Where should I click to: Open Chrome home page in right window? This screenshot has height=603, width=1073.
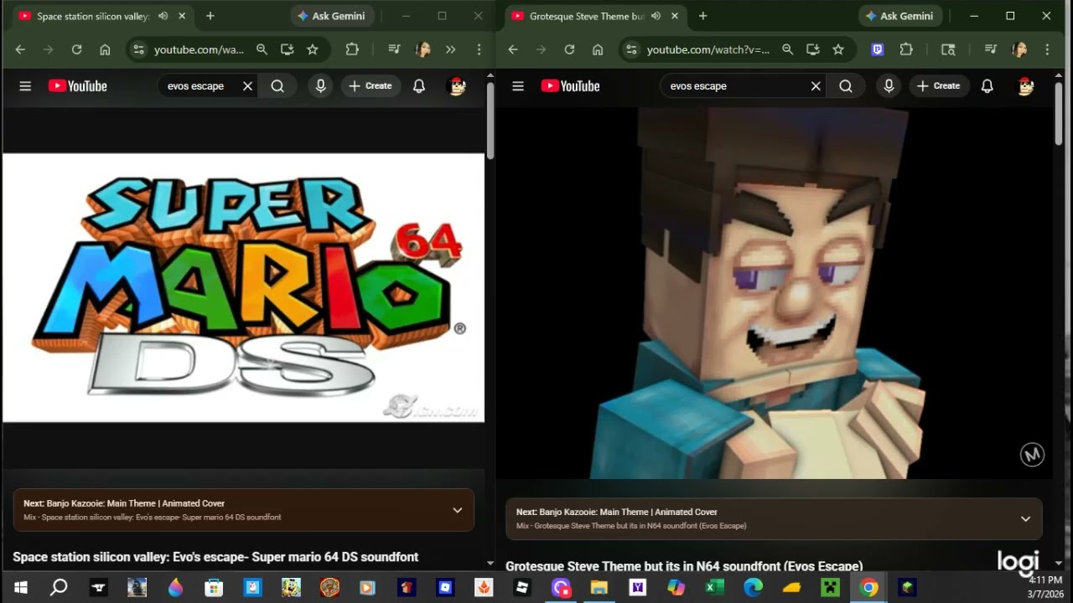point(598,49)
